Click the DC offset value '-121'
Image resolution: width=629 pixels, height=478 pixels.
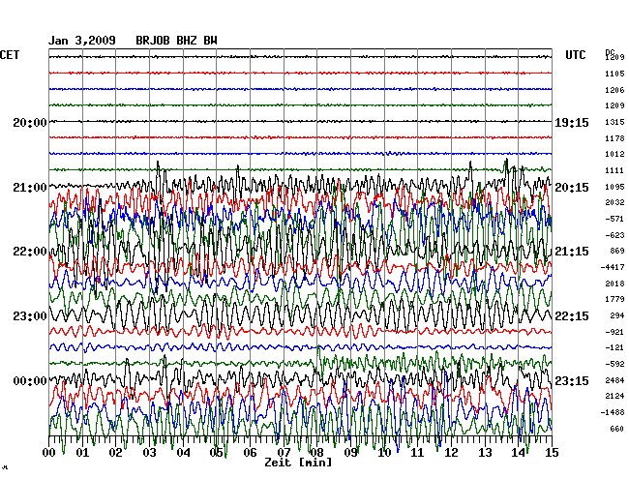[x=614, y=347]
